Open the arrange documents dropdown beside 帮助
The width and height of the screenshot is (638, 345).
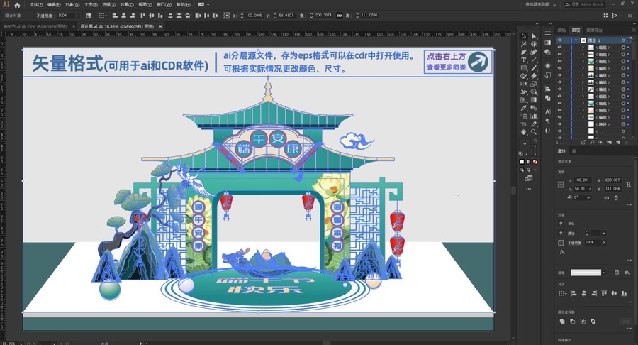tap(203, 4)
